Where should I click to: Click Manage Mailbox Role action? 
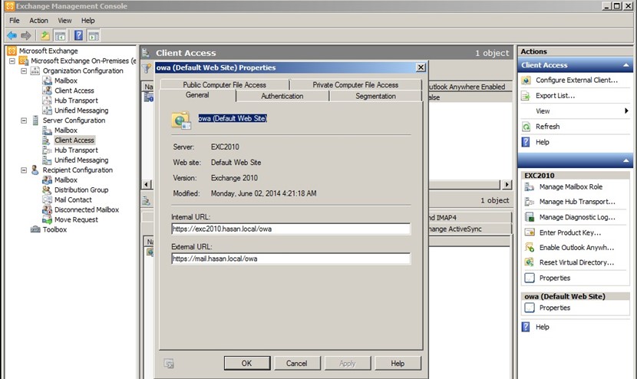click(x=570, y=187)
